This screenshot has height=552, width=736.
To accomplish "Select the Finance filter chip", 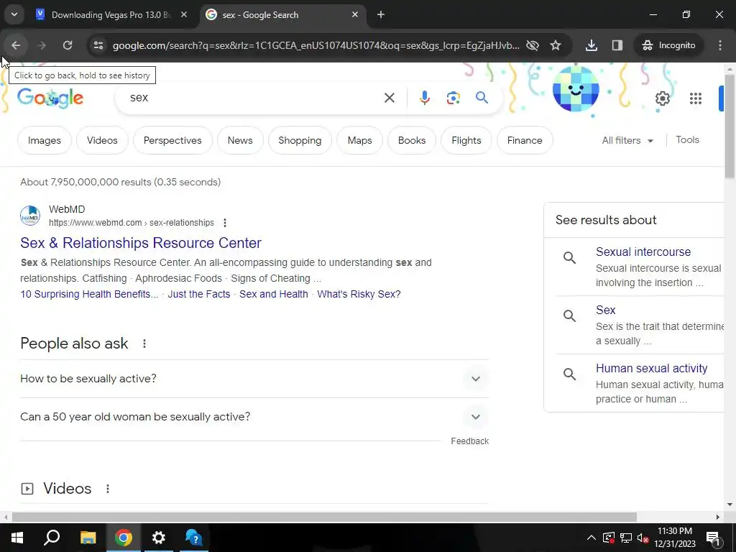I will click(524, 140).
